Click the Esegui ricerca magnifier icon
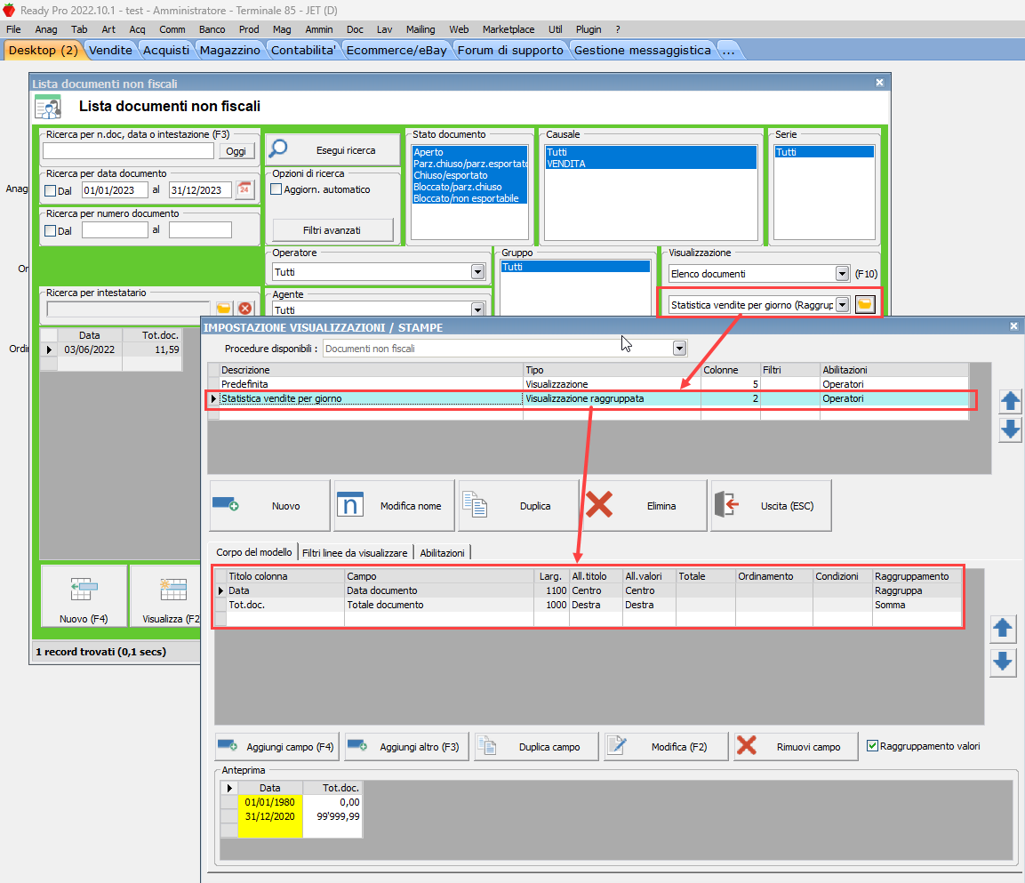The image size is (1025, 883). 278,149
